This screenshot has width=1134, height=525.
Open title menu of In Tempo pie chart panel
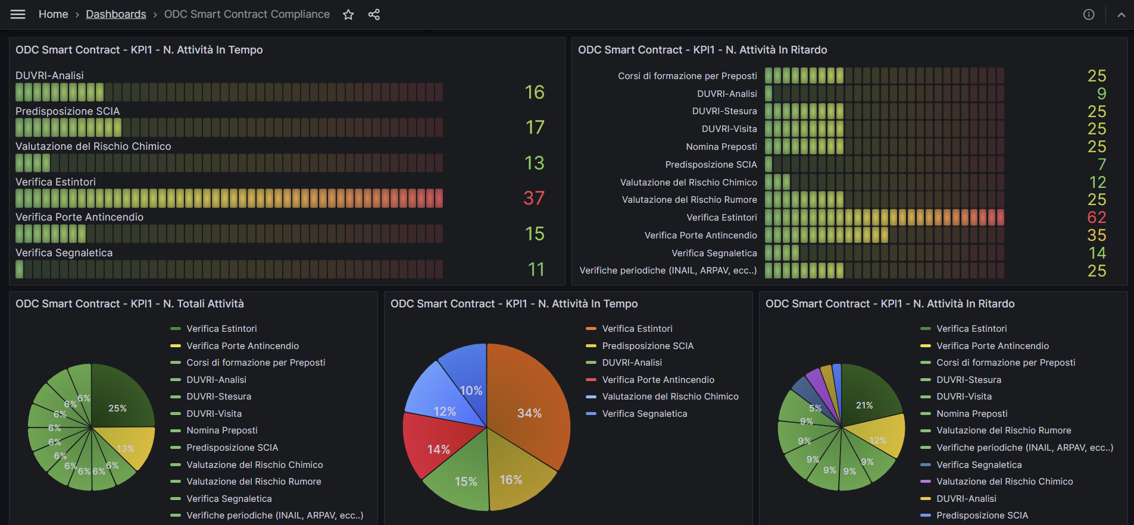(x=514, y=304)
